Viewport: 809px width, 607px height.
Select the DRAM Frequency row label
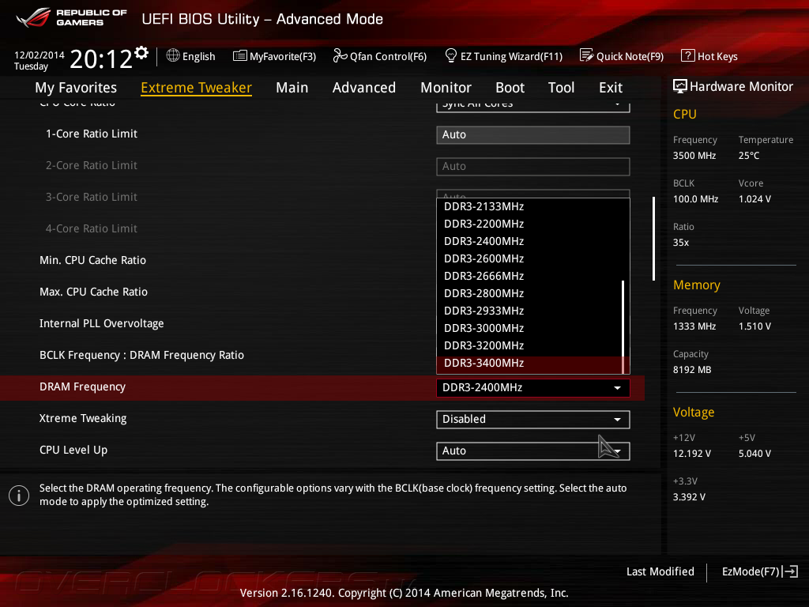click(82, 386)
